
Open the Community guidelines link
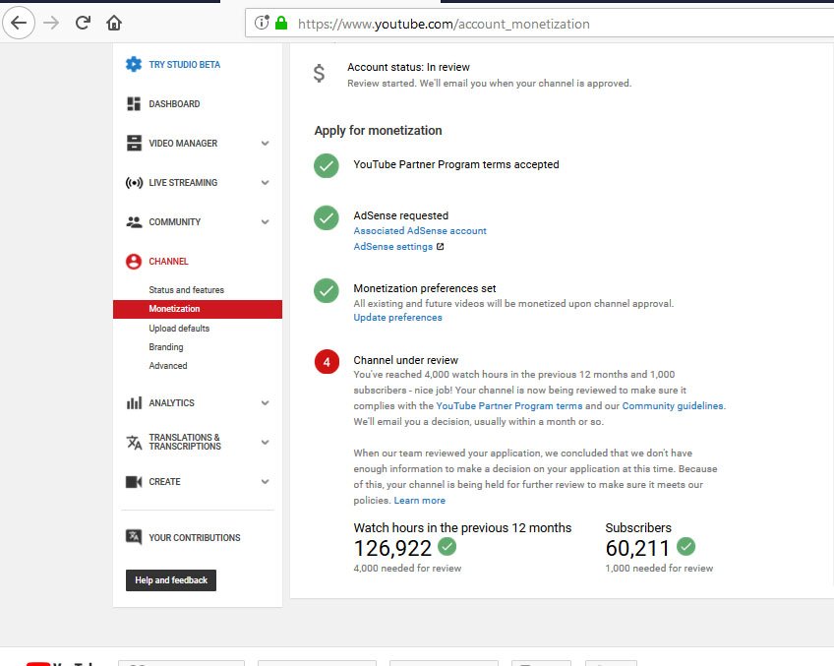[673, 406]
